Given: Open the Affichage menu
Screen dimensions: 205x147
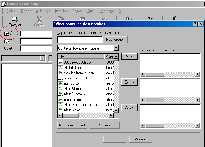Looking at the screenshot, I should [x=43, y=11].
